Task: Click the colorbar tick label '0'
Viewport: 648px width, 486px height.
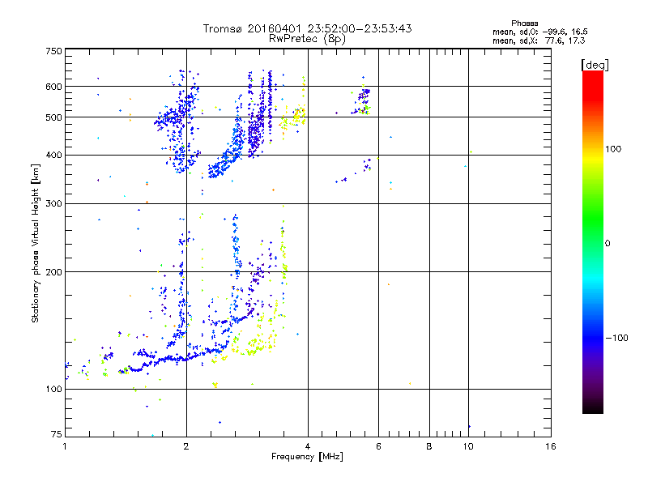Action: pos(607,244)
